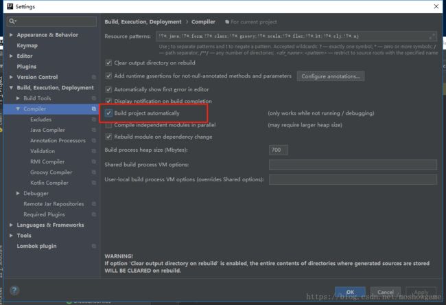Viewport: 446px width, 305px height.
Task: Expand the Tools section arrow
Action: point(11,235)
